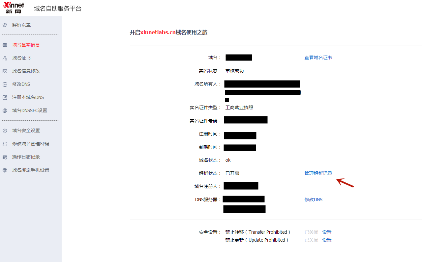Click the globe icon beside 域名绑定手机设置
The width and height of the screenshot is (422, 262).
click(x=5, y=170)
